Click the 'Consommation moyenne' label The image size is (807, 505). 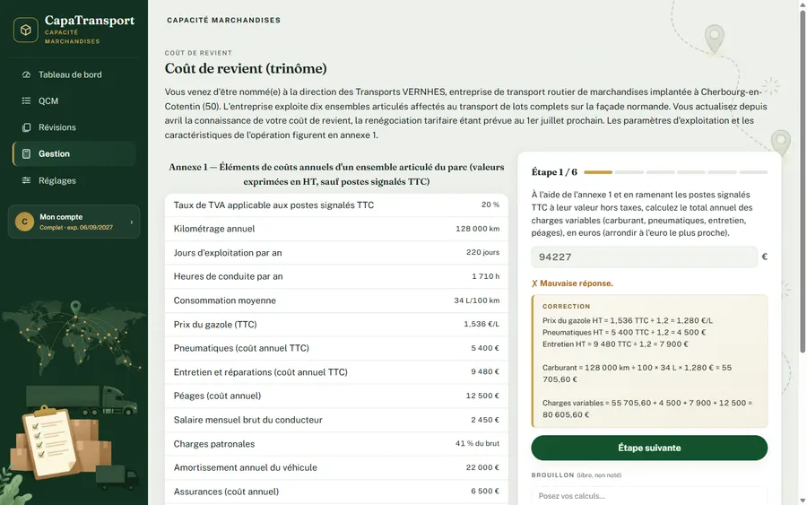(x=224, y=300)
